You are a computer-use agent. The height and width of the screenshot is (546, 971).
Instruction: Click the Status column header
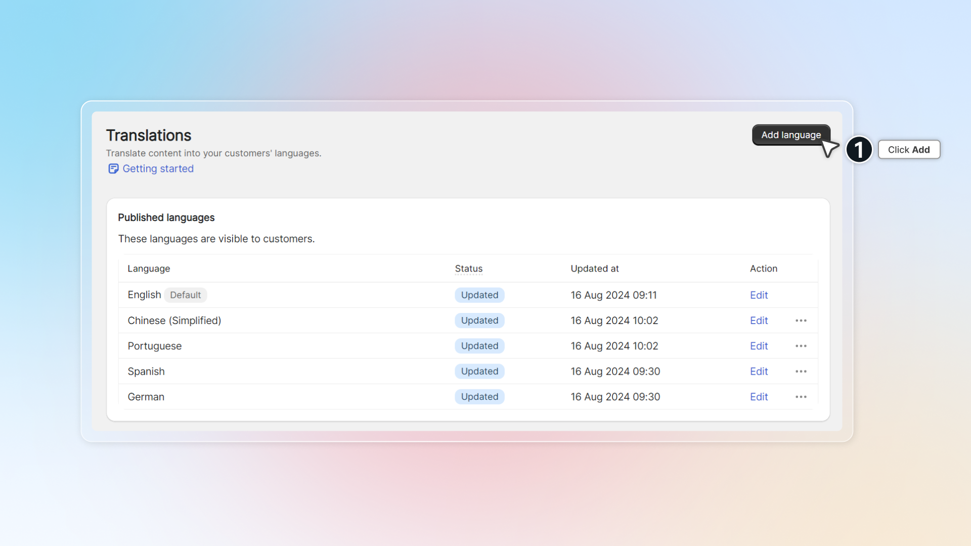click(x=468, y=269)
